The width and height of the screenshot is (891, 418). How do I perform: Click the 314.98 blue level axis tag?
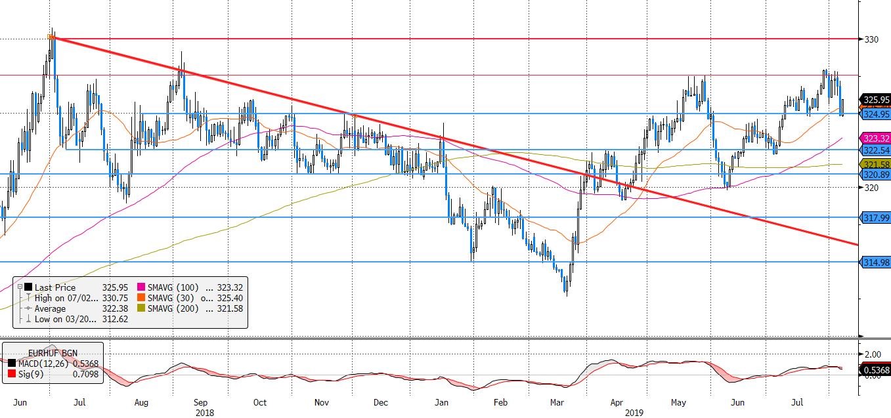point(875,262)
